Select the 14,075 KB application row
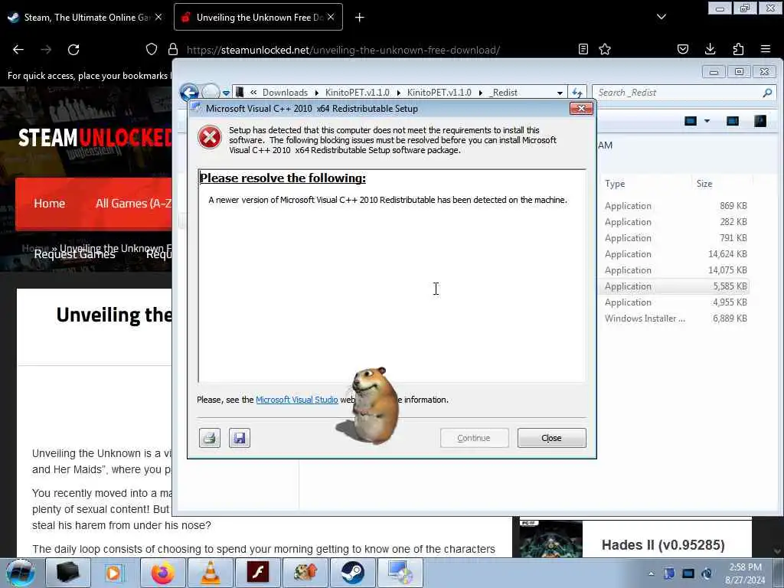The image size is (784, 588). (675, 270)
